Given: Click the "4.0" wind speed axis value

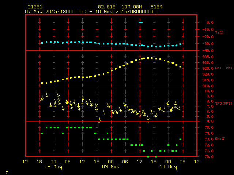Looking at the screenshot, I should coord(210,121).
